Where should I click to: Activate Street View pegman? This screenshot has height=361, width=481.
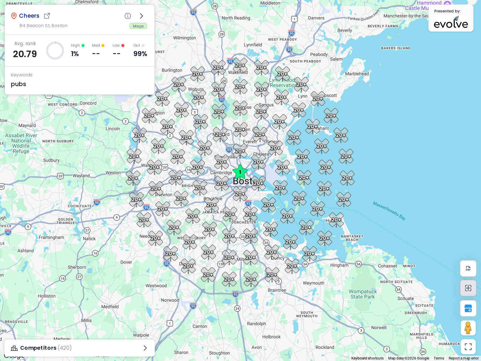(x=468, y=328)
